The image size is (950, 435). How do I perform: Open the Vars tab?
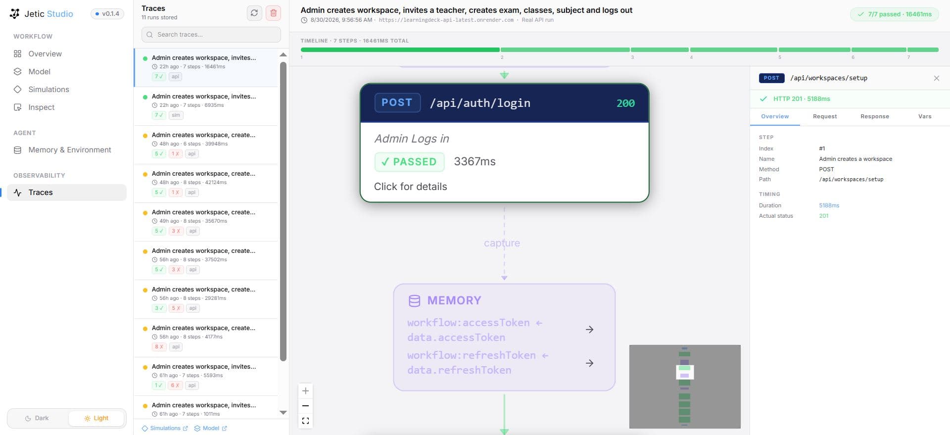click(925, 117)
